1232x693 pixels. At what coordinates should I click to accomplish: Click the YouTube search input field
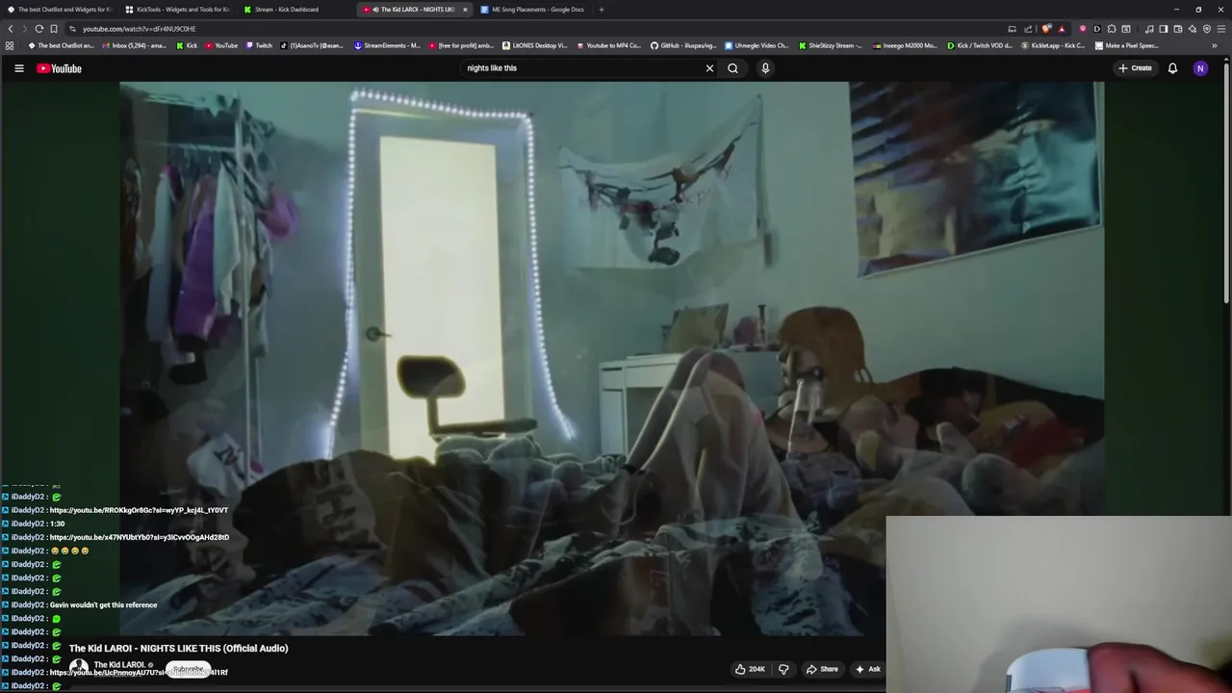point(582,68)
